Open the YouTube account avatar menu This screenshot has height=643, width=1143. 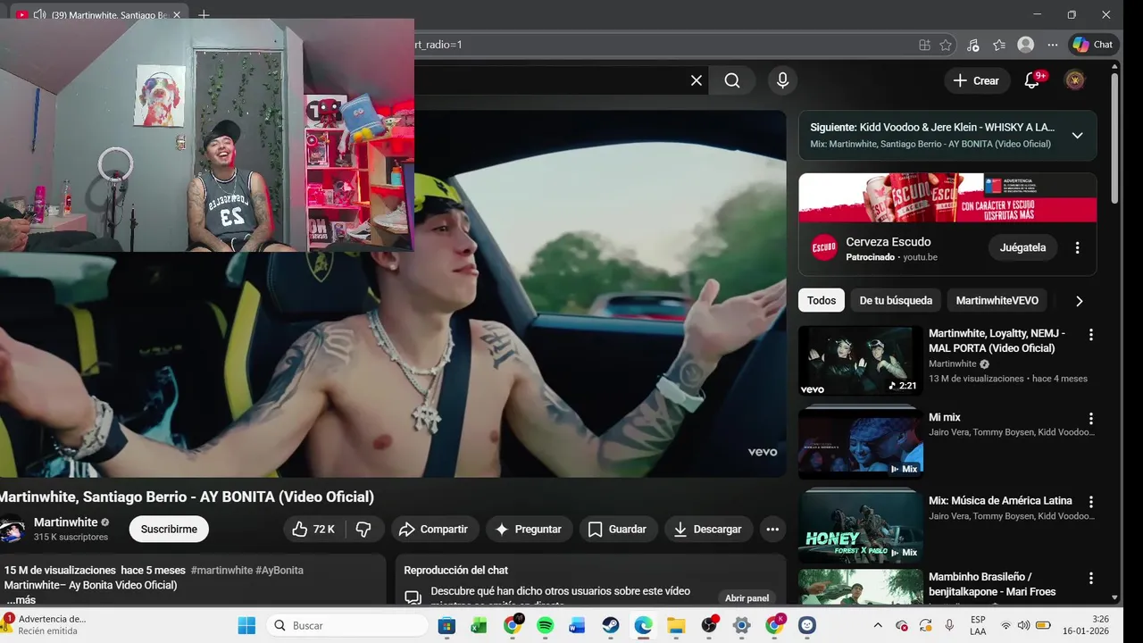[x=1075, y=80]
